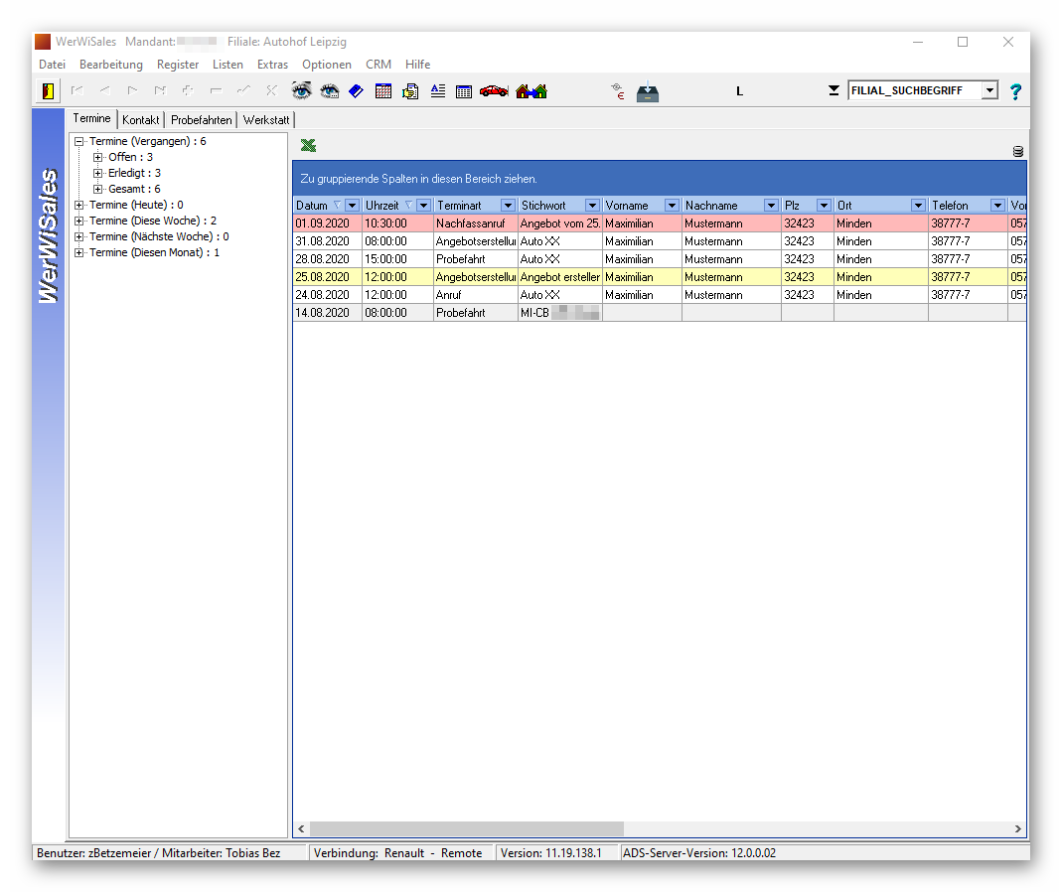Select the 25.08.2020 date cell
1062x892 pixels.
(328, 277)
